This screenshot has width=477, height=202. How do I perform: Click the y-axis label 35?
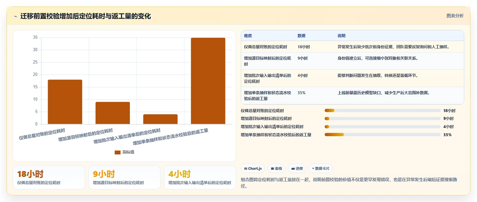[35, 37]
